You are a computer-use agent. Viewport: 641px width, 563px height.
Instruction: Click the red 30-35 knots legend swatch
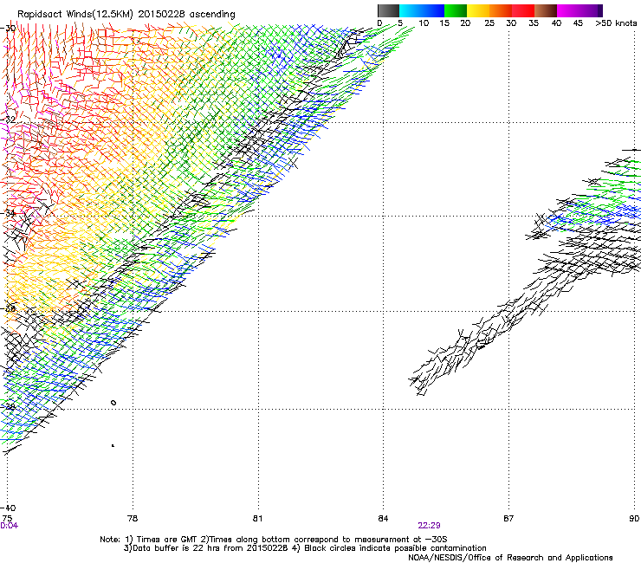coord(523,10)
